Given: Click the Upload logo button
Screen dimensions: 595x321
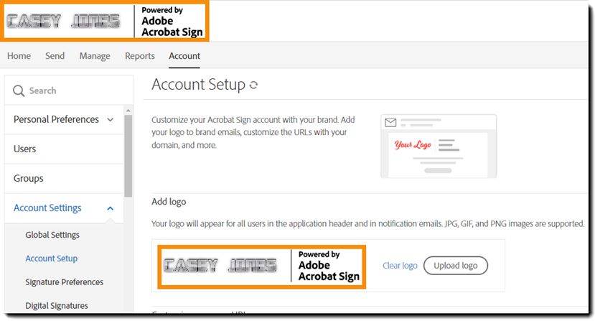Looking at the screenshot, I should tap(455, 266).
